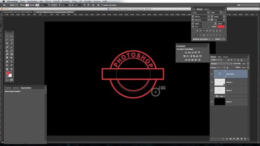Open the layer filter Art dropdown
Viewport: 260px width, 146px height.
(x=217, y=60)
